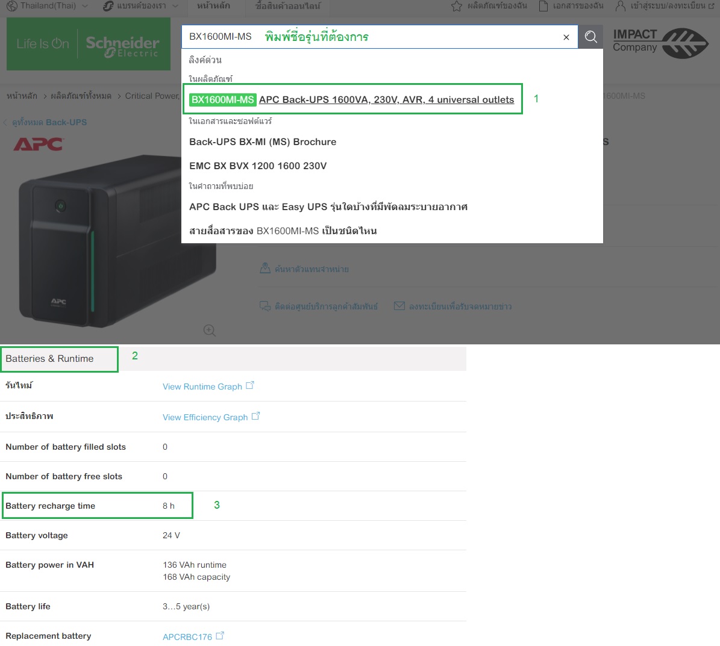Open FAQ about APC Back UPS และ Easy UPS
Image resolution: width=720 pixels, height=646 pixels.
[x=328, y=207]
